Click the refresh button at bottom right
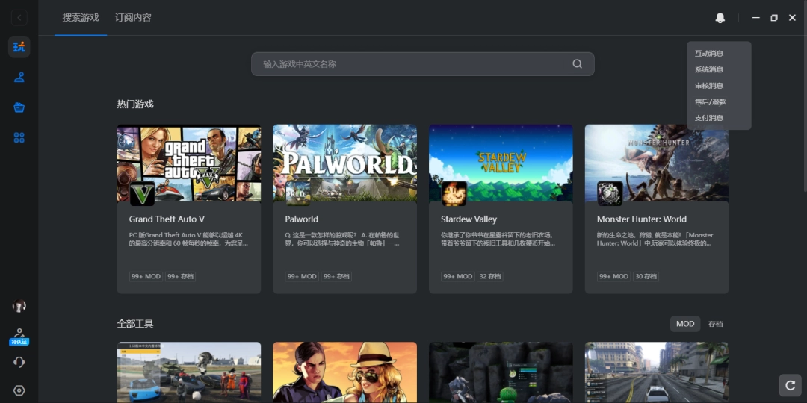 point(790,385)
